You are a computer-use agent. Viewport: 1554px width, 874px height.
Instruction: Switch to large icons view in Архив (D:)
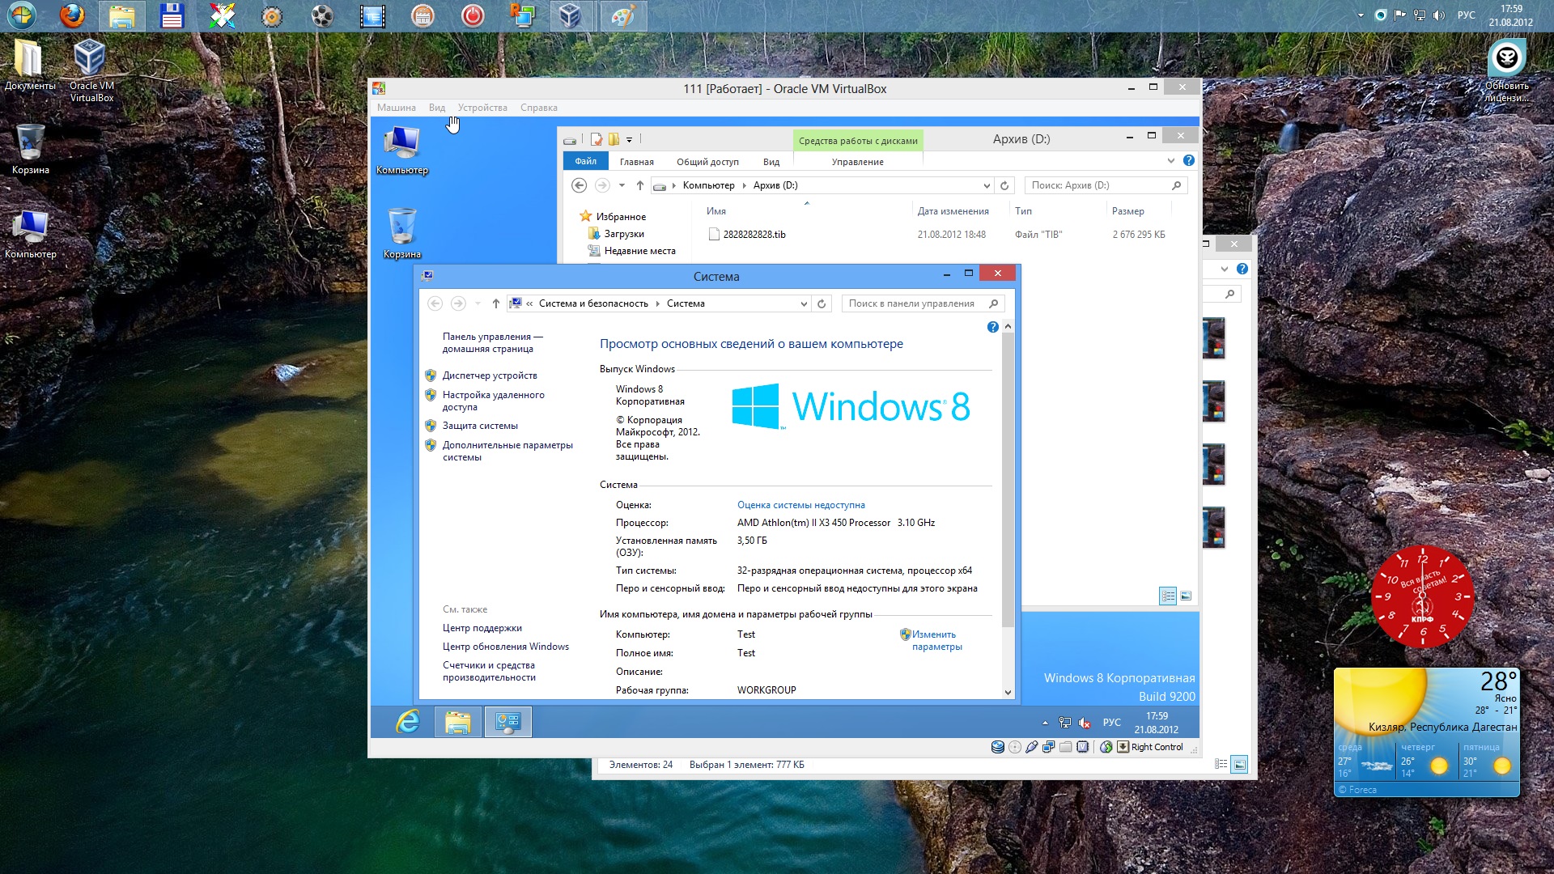coord(1186,596)
